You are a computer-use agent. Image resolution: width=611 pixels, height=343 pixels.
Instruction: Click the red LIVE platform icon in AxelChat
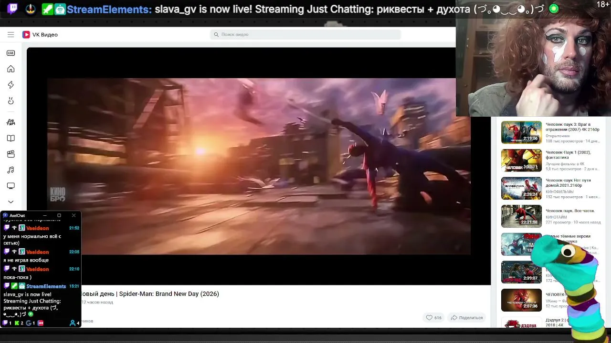click(41, 323)
